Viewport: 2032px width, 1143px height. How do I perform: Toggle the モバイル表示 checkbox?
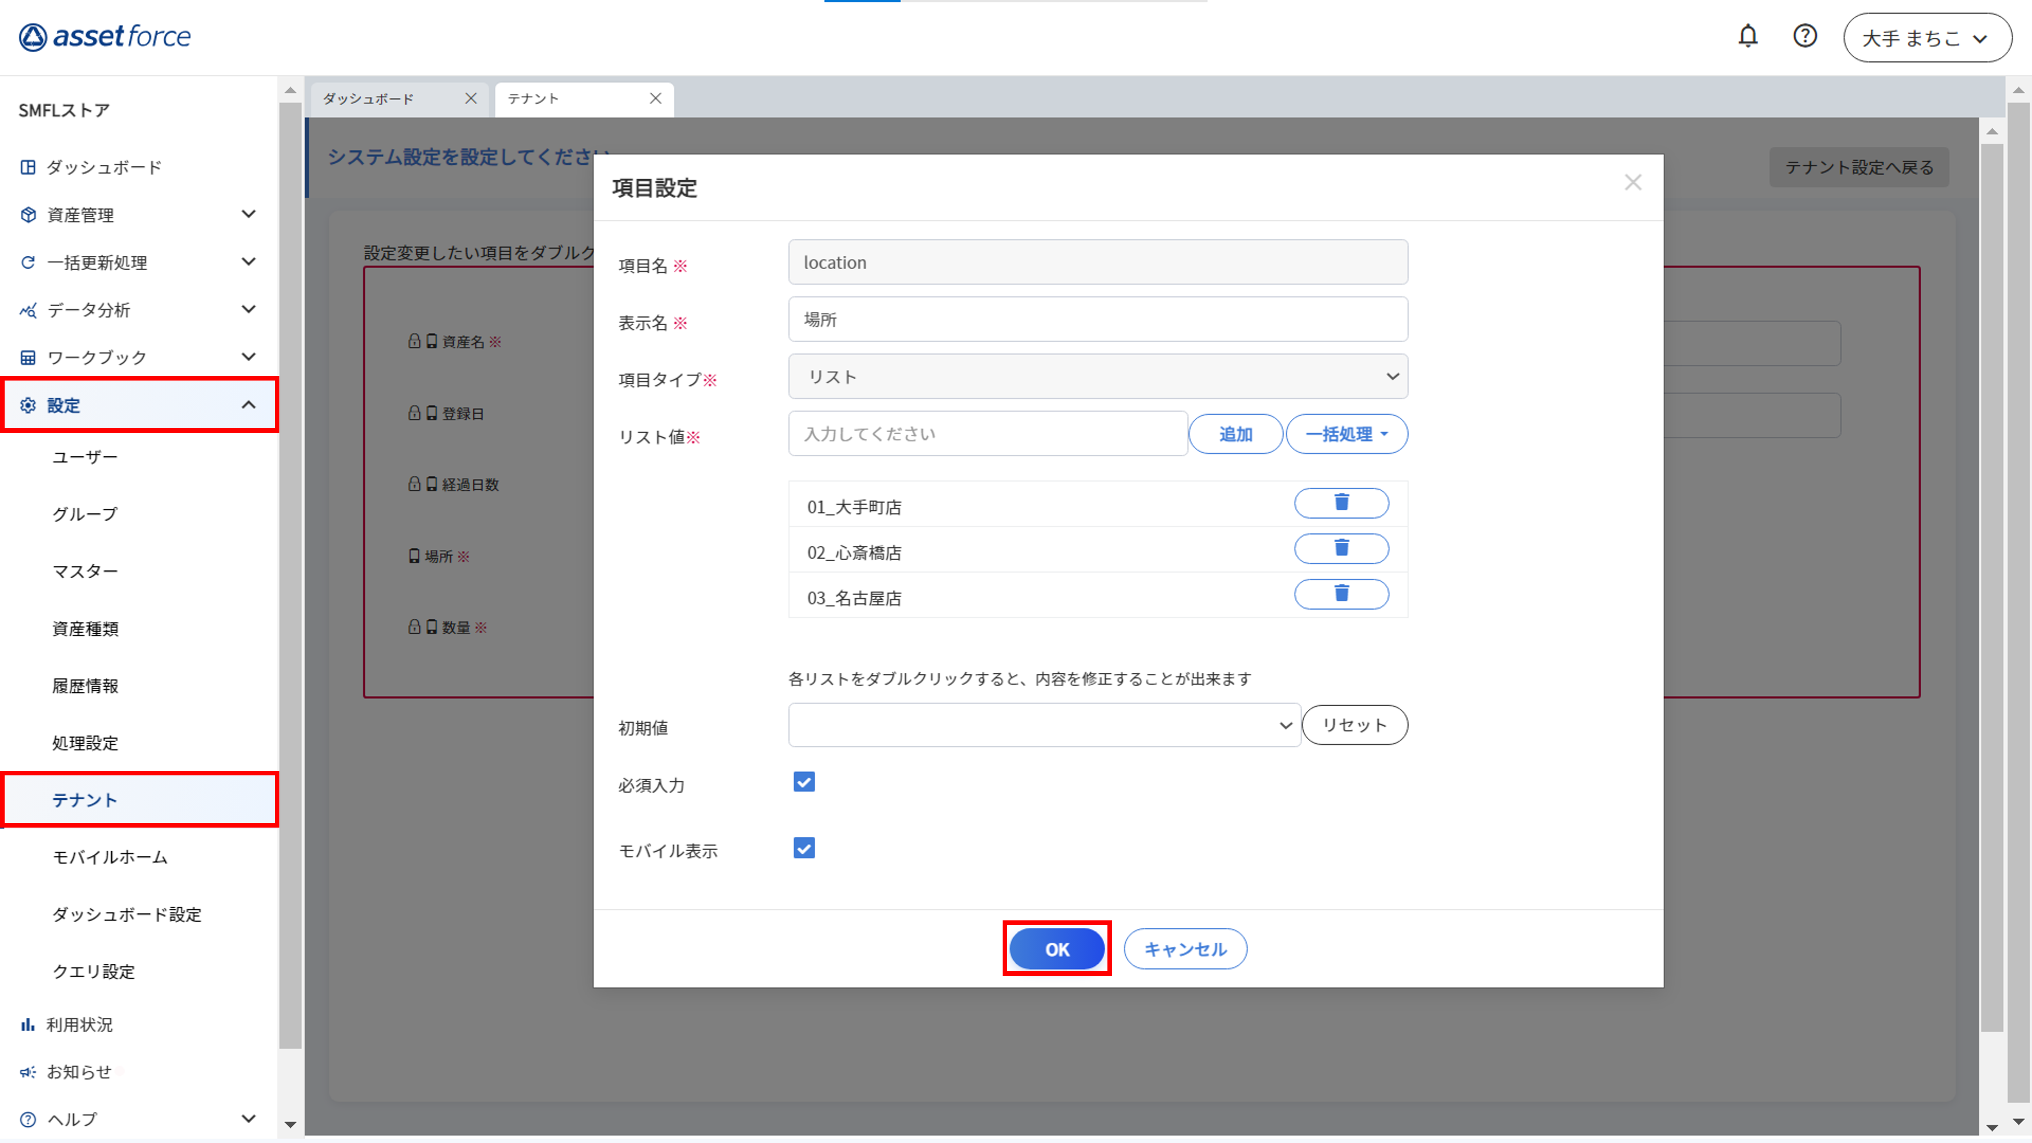click(x=804, y=848)
